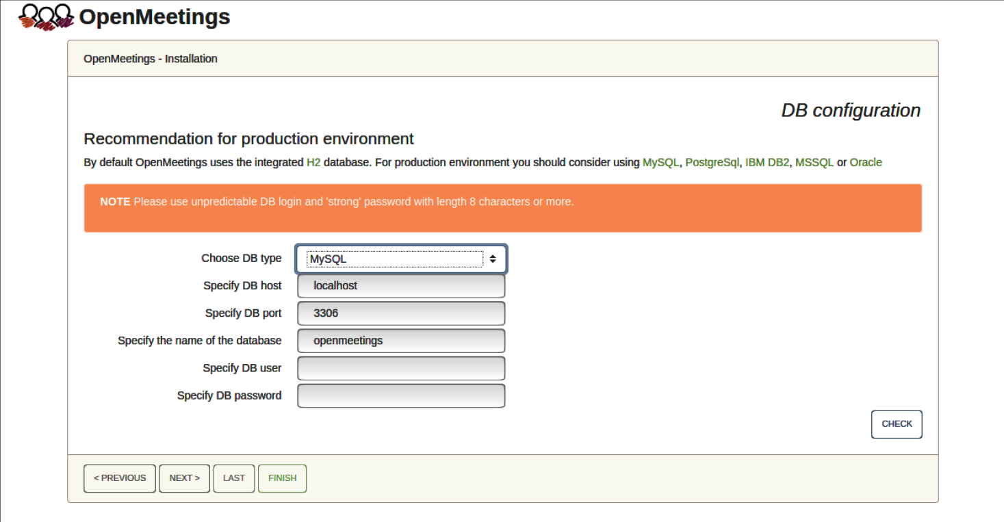Open the H2 database link

313,163
